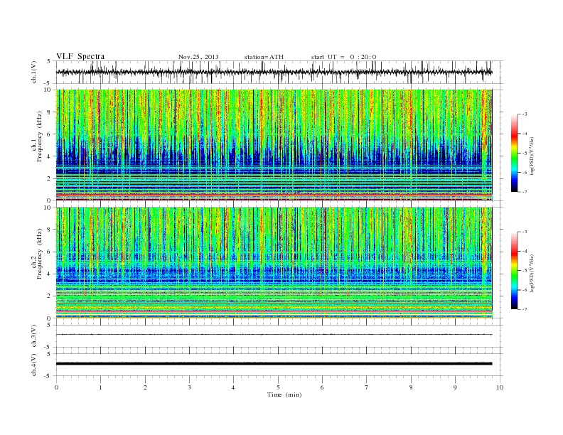This screenshot has height=435, width=563.
Task: Click the ch.1 color bar "log(PSD)(V²/Hz)" label
Action: [x=532, y=155]
